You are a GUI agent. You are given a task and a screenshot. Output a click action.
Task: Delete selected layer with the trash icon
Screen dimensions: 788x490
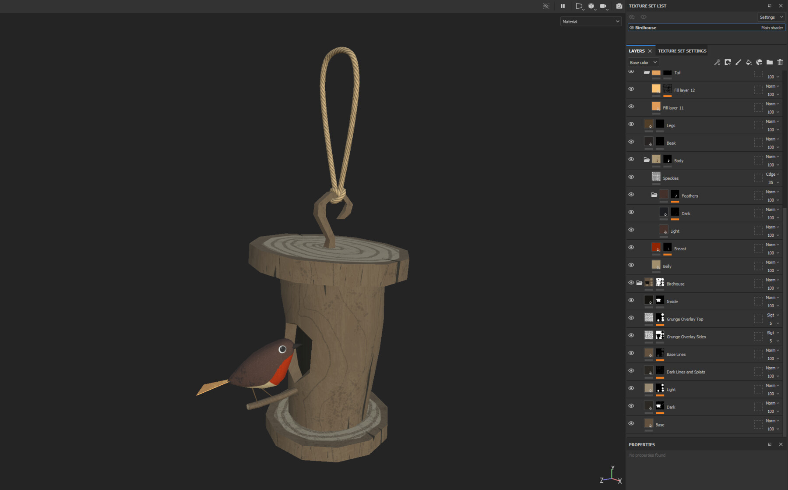(x=780, y=62)
